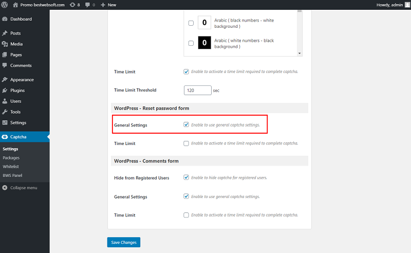Viewport: 411px width, 253px height.
Task: Click the white-on-black Arabic 0 sample image
Action: pos(204,43)
